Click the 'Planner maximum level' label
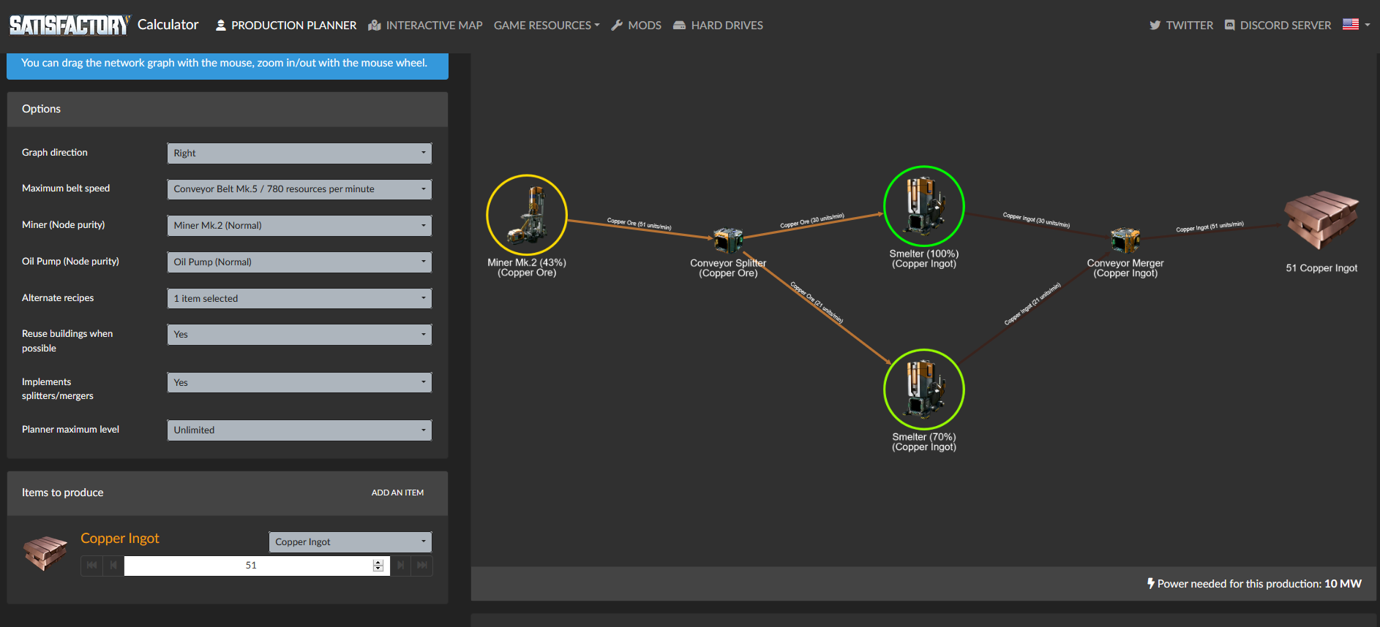Image resolution: width=1380 pixels, height=627 pixels. tap(70, 429)
